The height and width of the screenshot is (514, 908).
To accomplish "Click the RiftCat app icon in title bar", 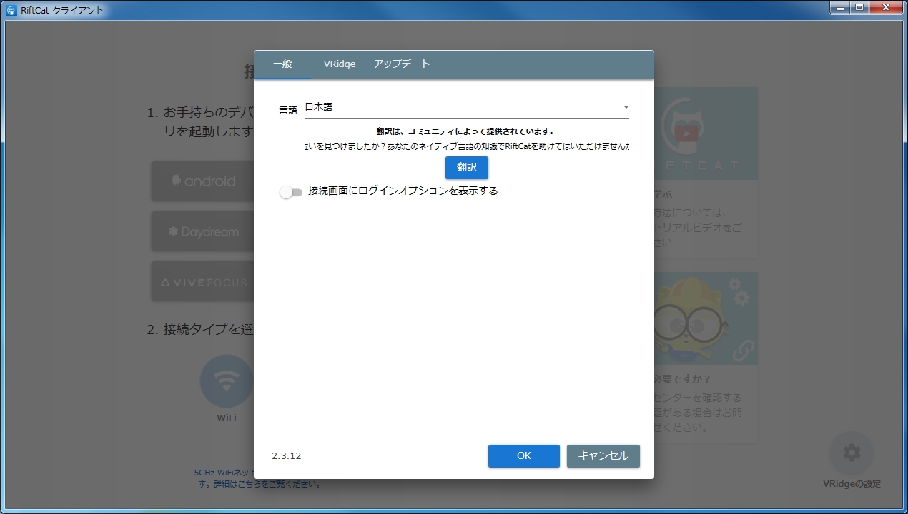I will [x=11, y=10].
